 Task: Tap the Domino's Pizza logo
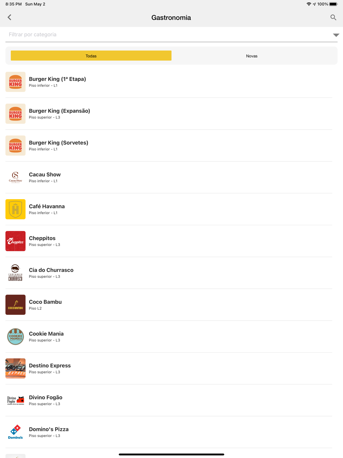(x=15, y=432)
